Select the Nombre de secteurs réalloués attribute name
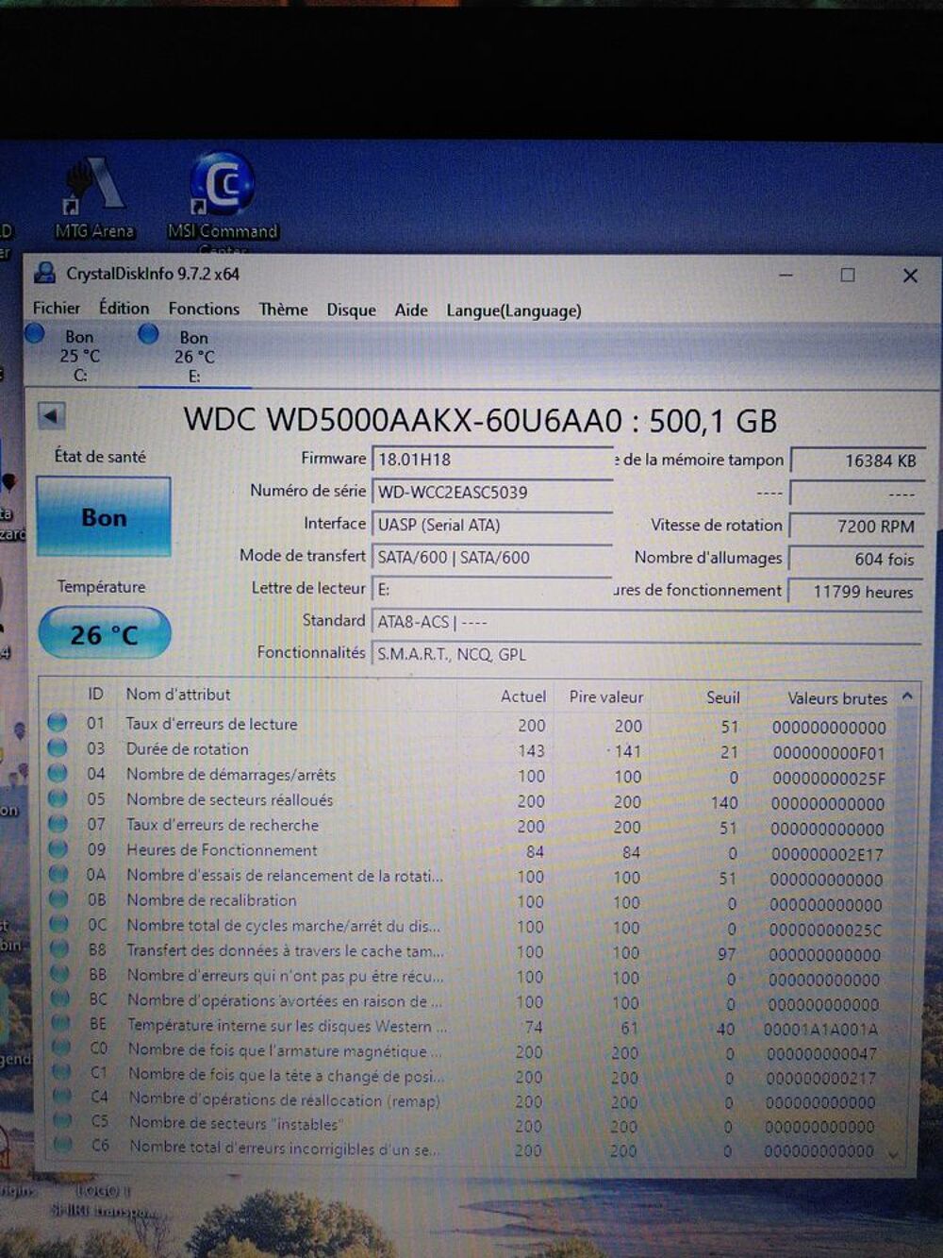 click(x=230, y=799)
